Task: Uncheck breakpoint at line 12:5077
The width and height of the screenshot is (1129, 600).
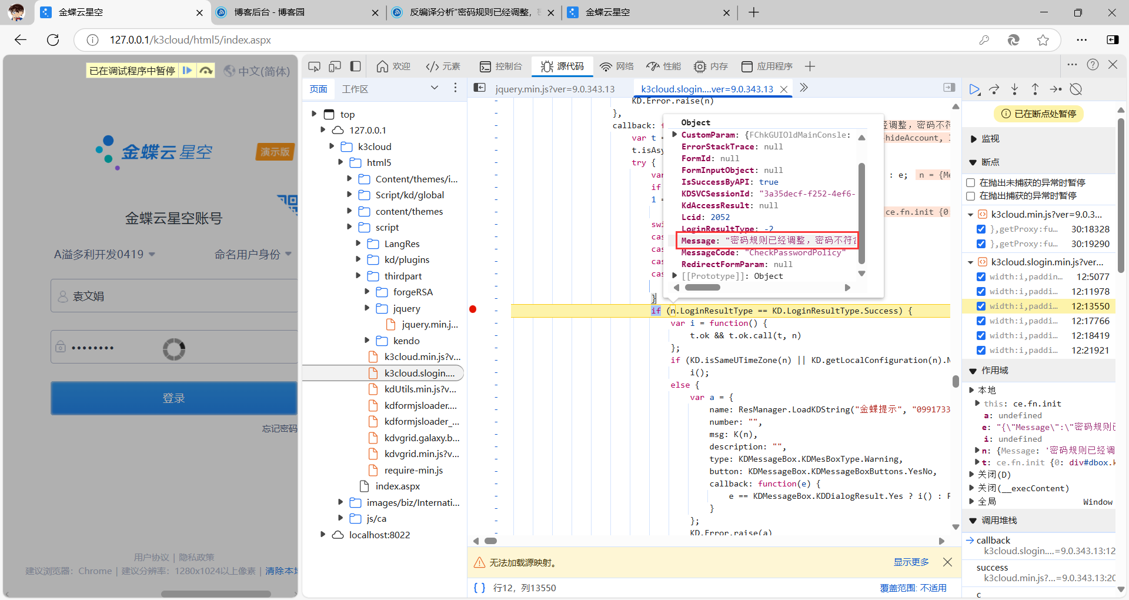Action: click(x=981, y=277)
